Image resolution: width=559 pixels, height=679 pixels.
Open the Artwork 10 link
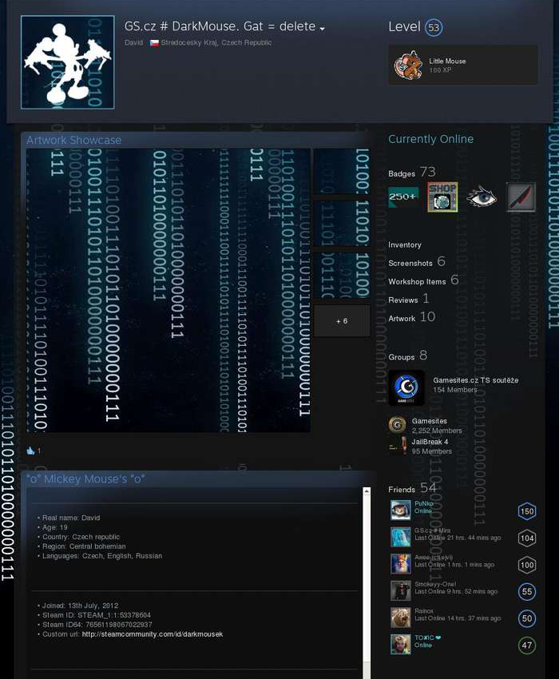coord(412,317)
